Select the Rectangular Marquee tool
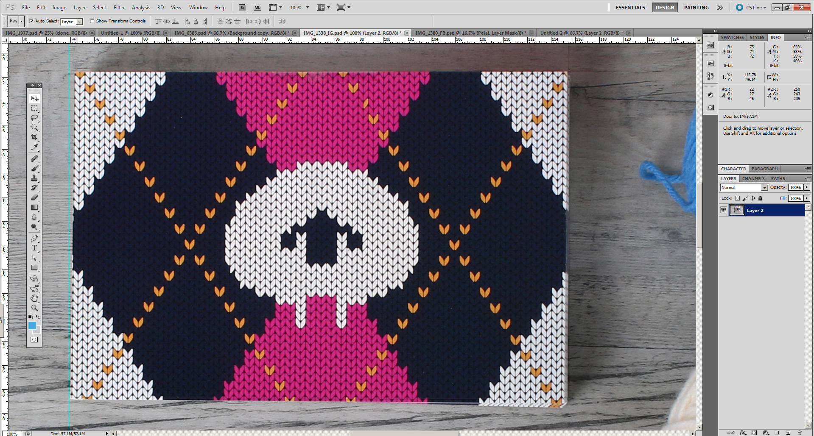The image size is (814, 436). click(x=34, y=108)
